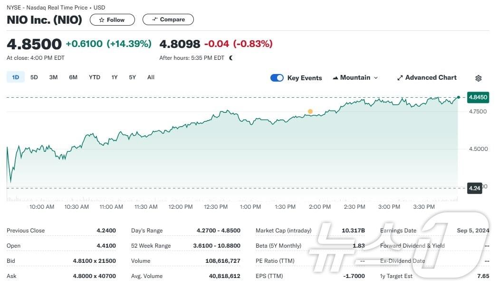Viewport: 498px width, 287px height.
Task: Toggle the Key Events switch
Action: pyautogui.click(x=277, y=78)
